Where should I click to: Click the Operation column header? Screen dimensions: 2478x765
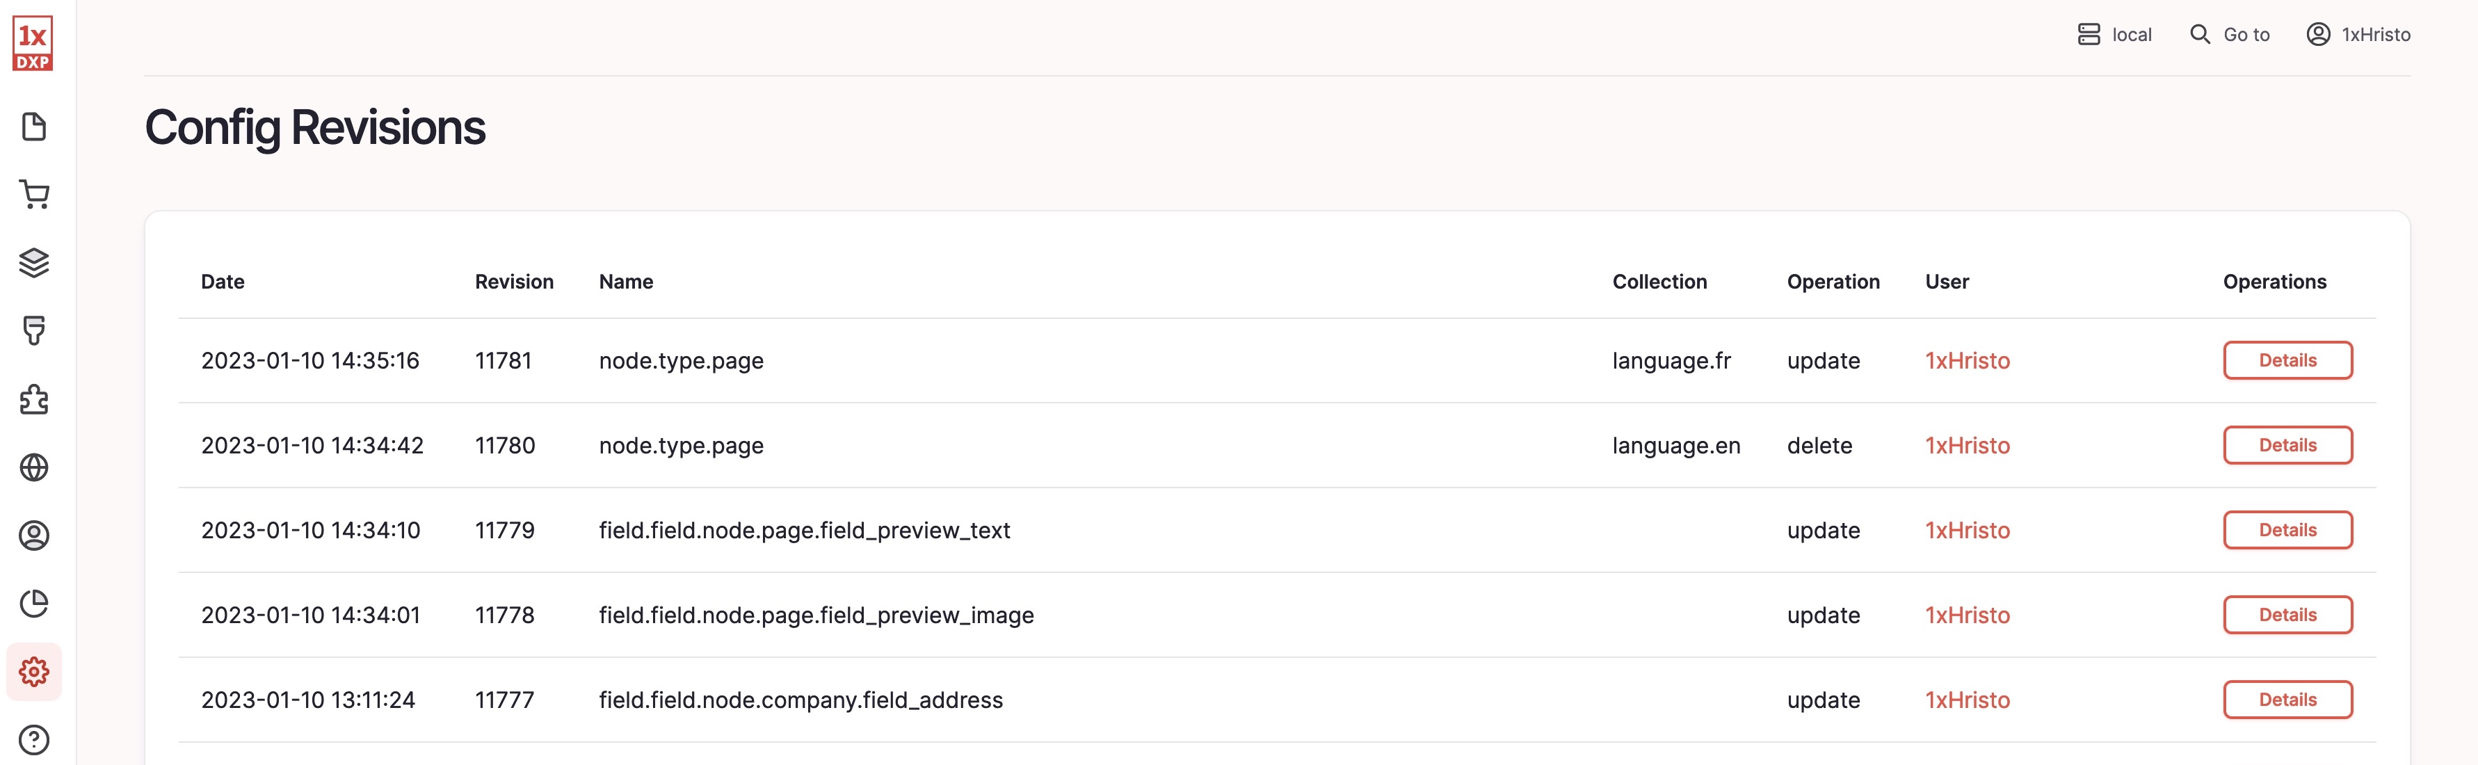click(x=1833, y=282)
